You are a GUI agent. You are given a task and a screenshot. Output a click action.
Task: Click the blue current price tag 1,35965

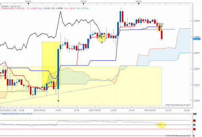197,39
